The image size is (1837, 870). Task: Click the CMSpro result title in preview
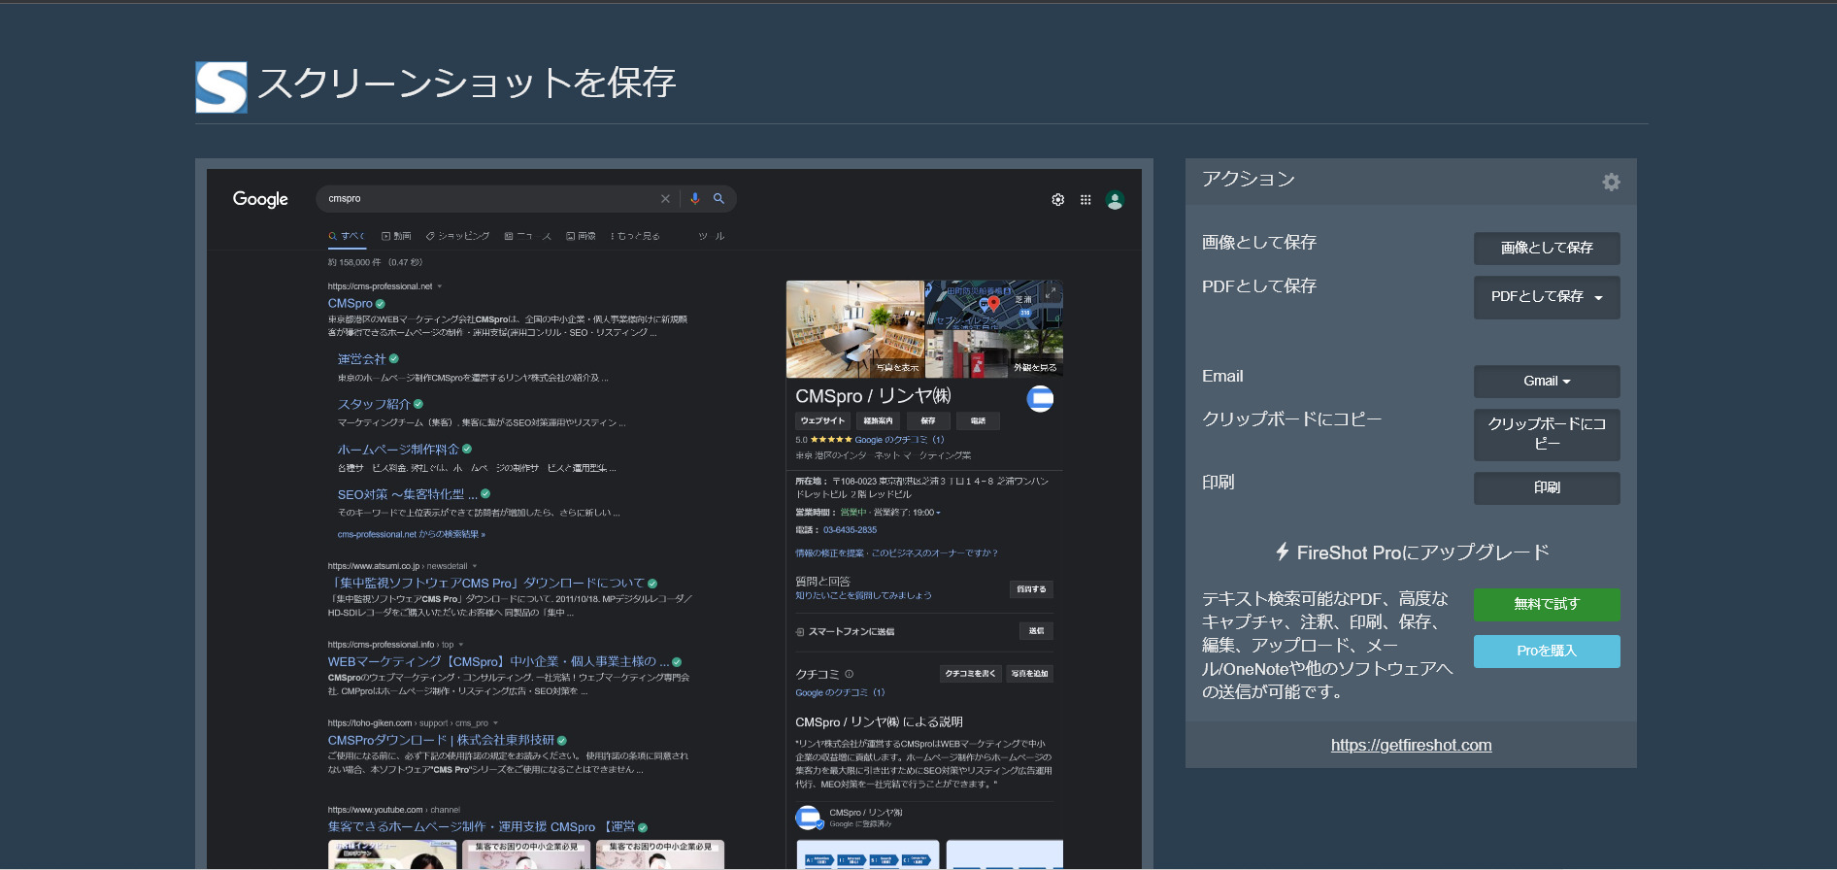click(x=351, y=303)
